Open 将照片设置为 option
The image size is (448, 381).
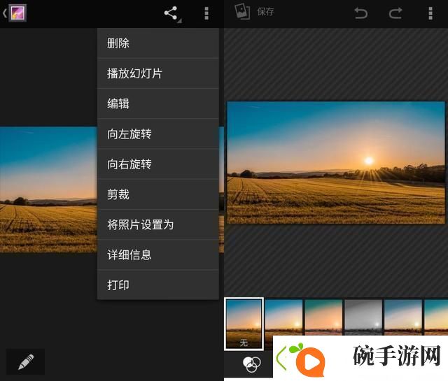(158, 224)
